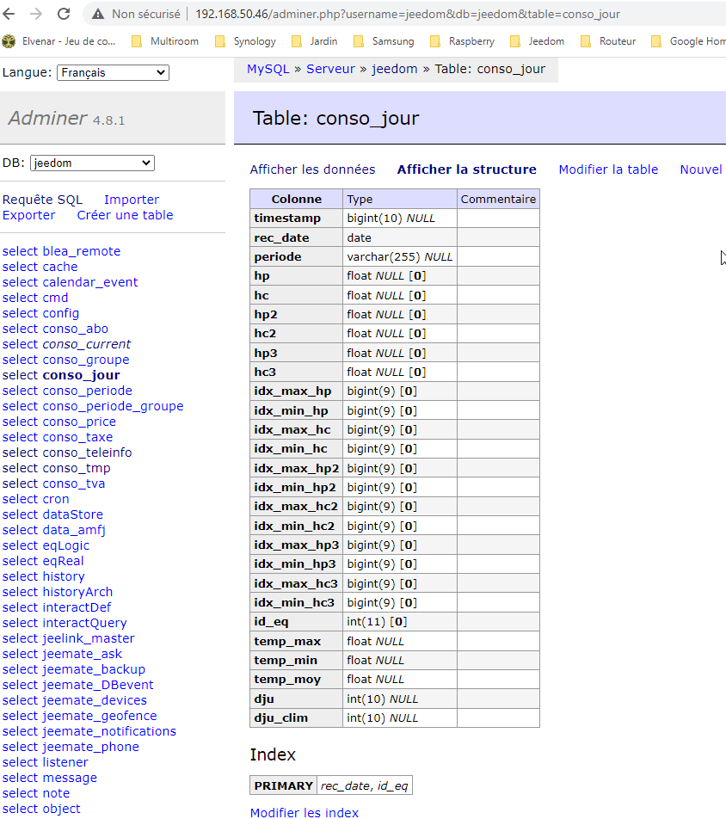Click the Requête SQL link
Screen dimensions: 726x819
pos(42,200)
